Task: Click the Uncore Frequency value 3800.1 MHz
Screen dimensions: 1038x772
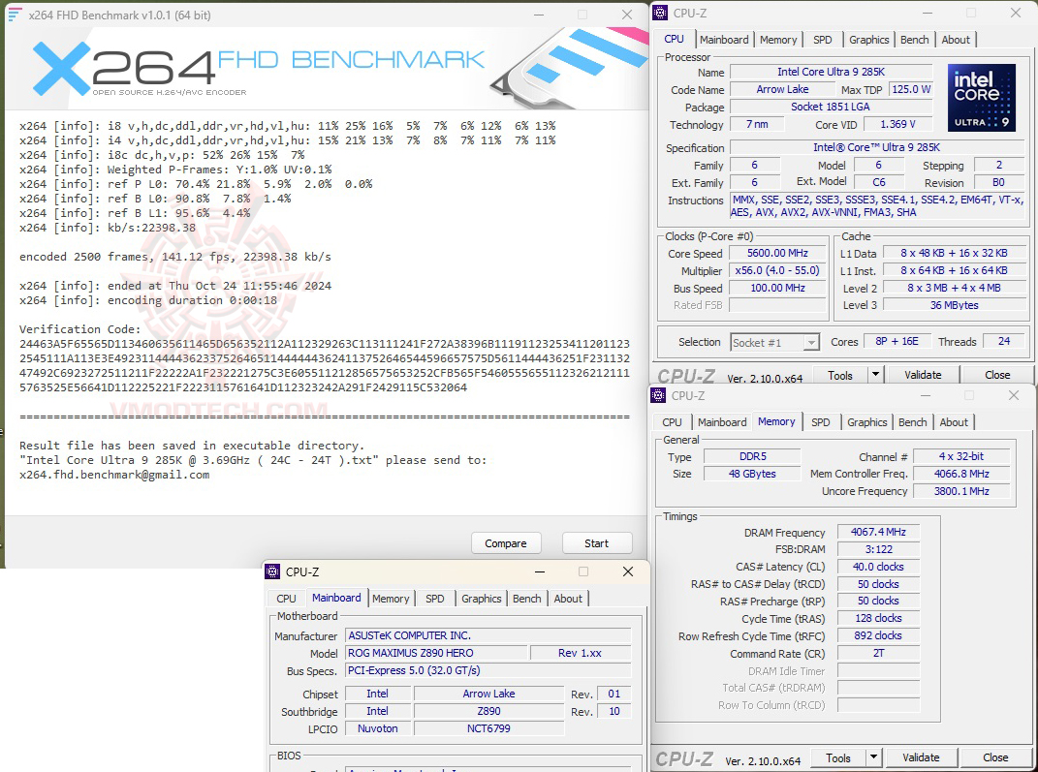Action: [961, 491]
